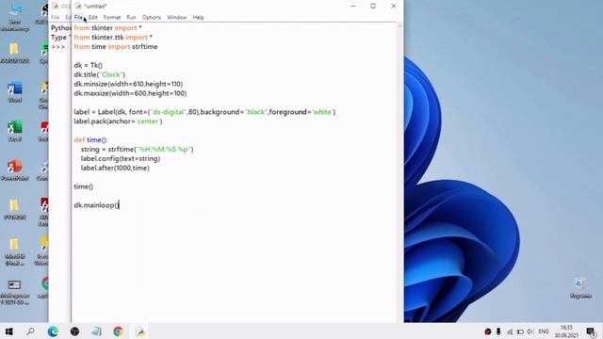Click the '>>>' prompt in IDLE Shell
Image resolution: width=603 pixels, height=339 pixels.
(x=58, y=47)
